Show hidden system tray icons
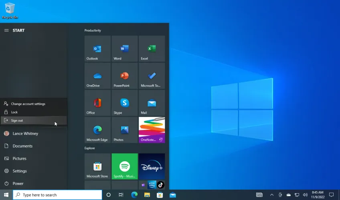The image size is (340, 200). (271, 195)
